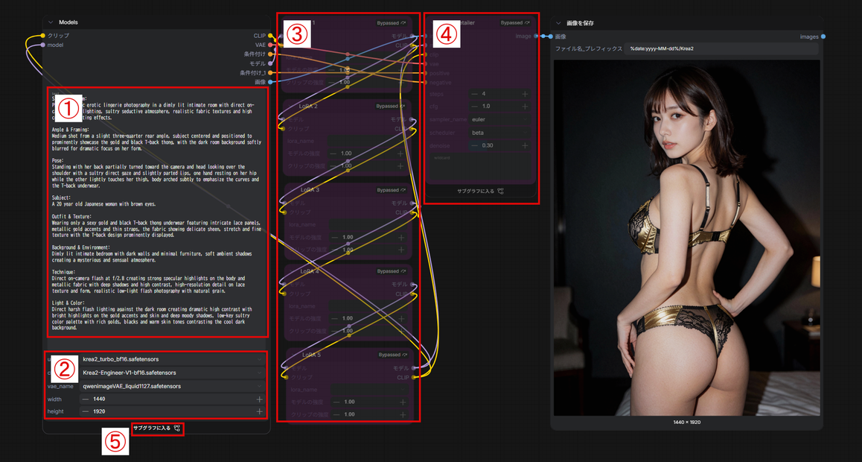Open the vae_name qwenimageVAE dropdown
The image size is (862, 462).
[171, 386]
